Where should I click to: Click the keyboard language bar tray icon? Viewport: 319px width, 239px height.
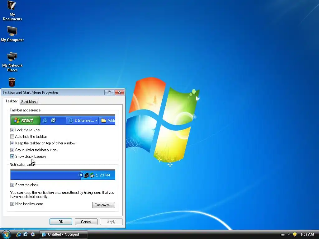pyautogui.click(x=283, y=235)
